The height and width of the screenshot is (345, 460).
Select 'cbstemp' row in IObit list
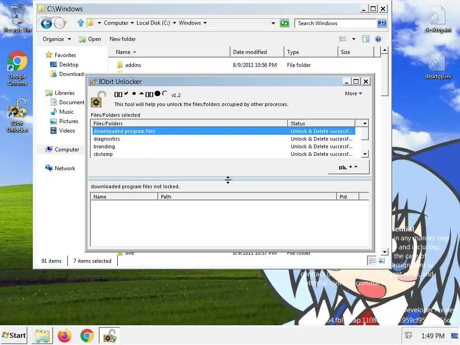click(224, 154)
